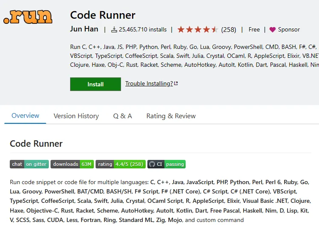Screen dimensions: 319x236
Task: Click the Code Runner section heading in Overview
Action: pos(36,144)
